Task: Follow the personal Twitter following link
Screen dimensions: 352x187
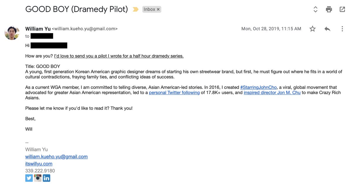Action: (174, 93)
